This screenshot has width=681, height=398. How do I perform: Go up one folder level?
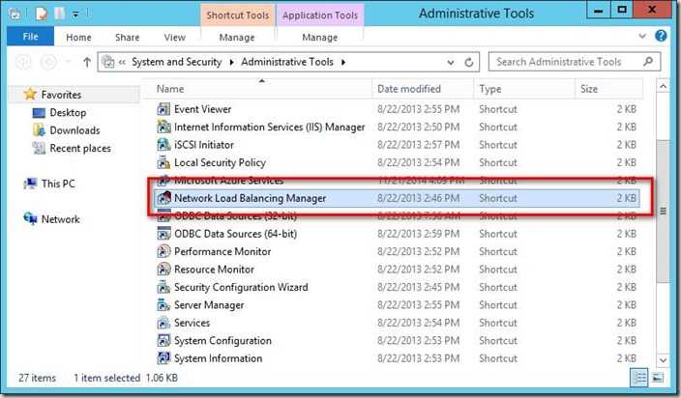(87, 62)
